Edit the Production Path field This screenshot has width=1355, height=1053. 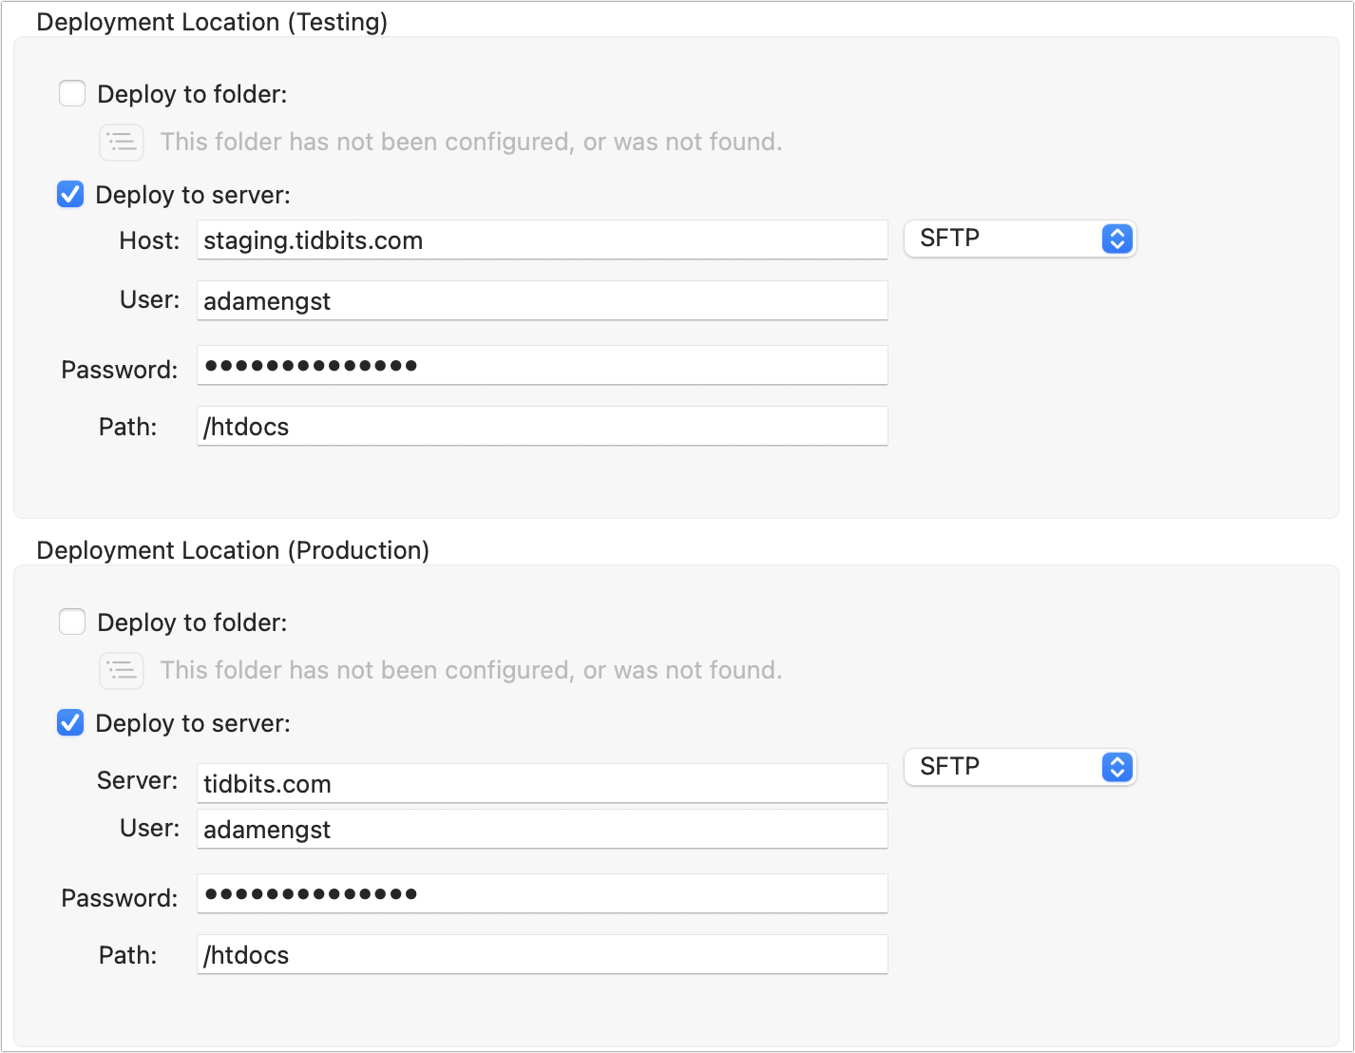pyautogui.click(x=543, y=955)
